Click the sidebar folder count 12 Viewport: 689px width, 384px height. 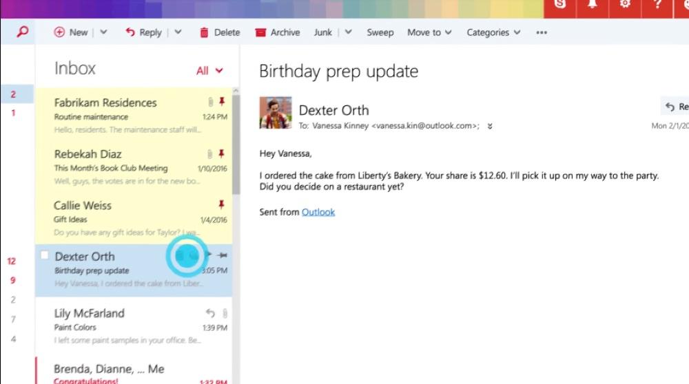coord(12,261)
